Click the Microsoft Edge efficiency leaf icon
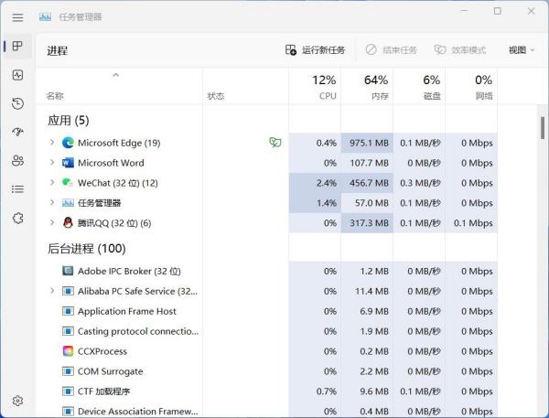 [274, 143]
